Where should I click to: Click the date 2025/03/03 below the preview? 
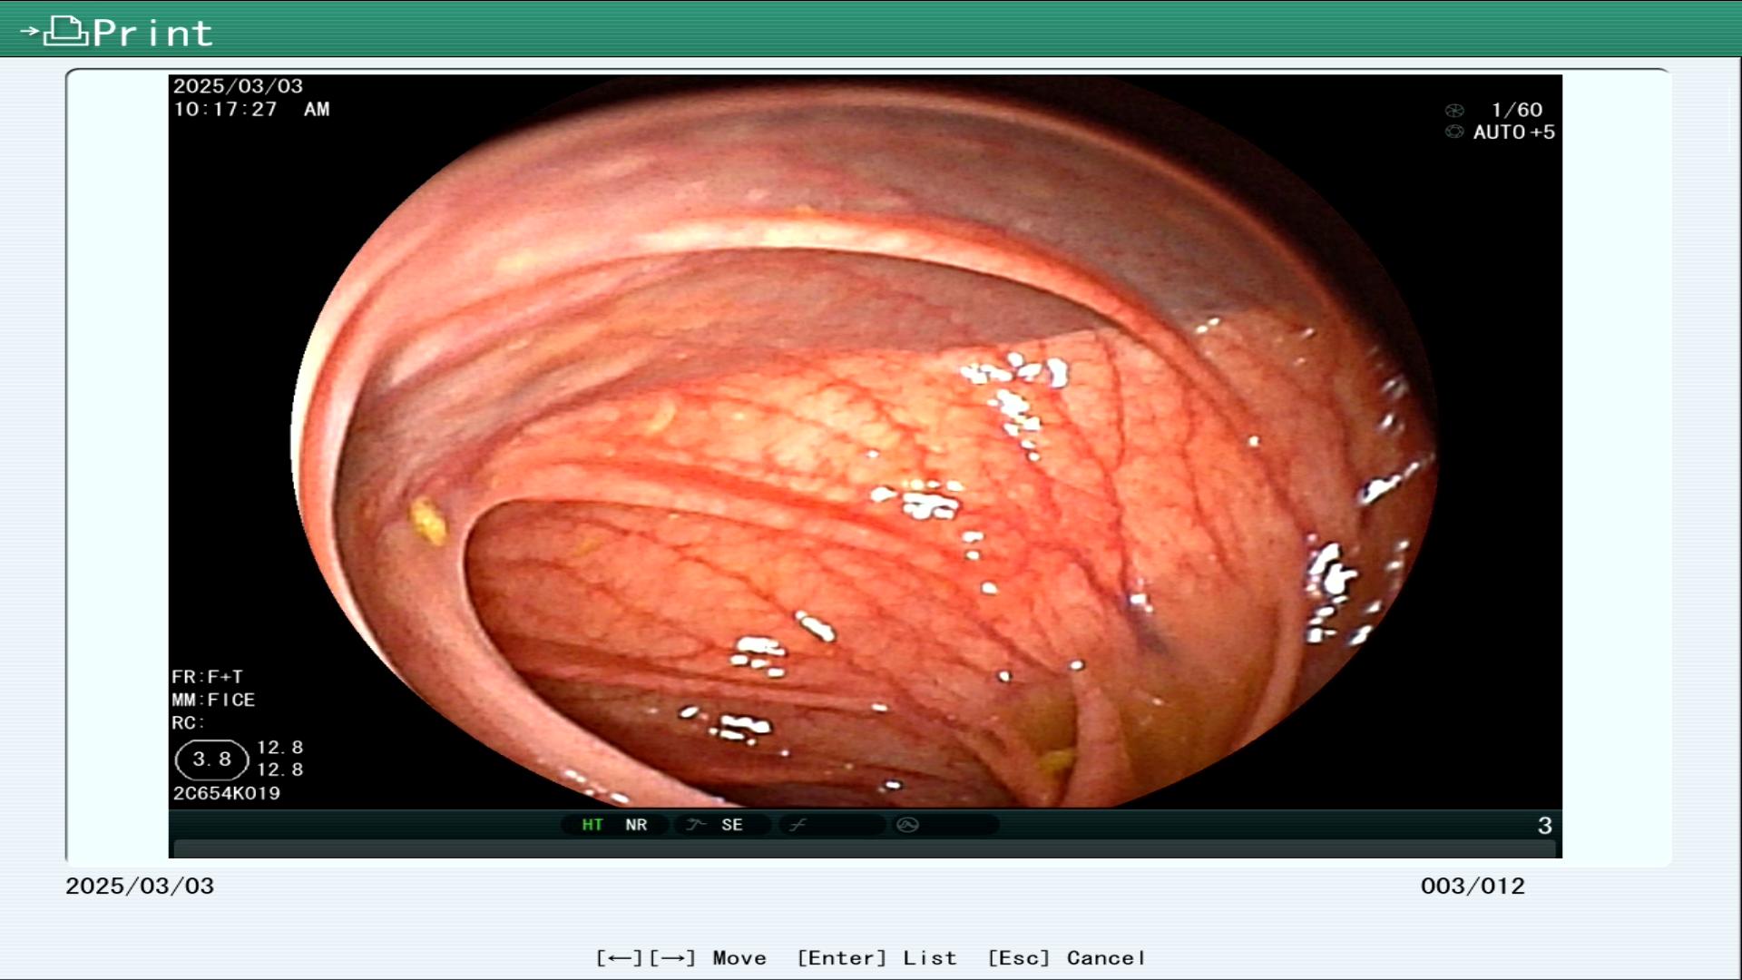(140, 887)
